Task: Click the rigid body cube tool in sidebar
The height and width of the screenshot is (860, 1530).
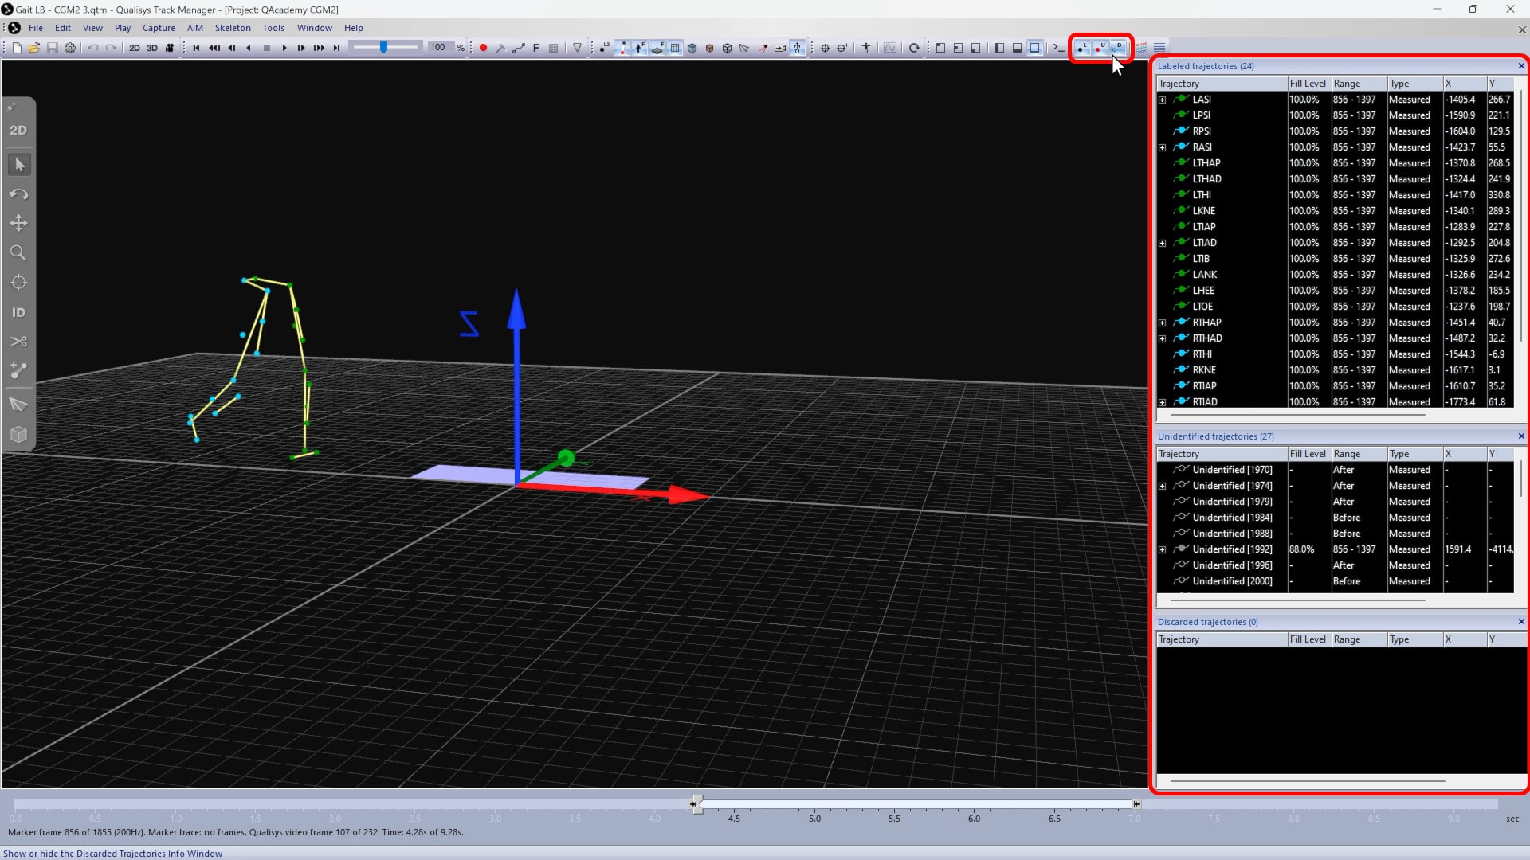Action: [x=19, y=435]
